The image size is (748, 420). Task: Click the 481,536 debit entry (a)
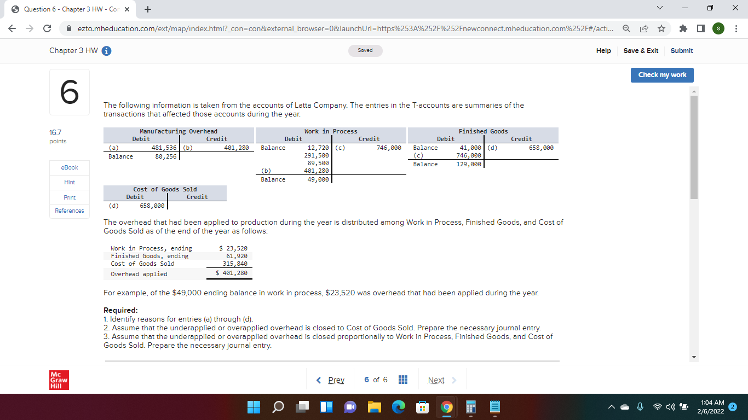pyautogui.click(x=164, y=148)
